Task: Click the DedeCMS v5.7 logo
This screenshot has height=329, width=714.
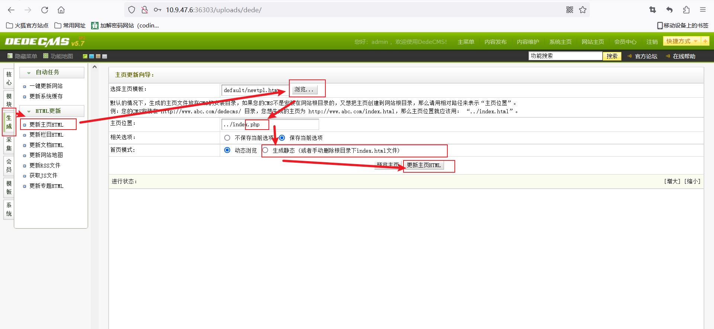Action: click(x=45, y=41)
